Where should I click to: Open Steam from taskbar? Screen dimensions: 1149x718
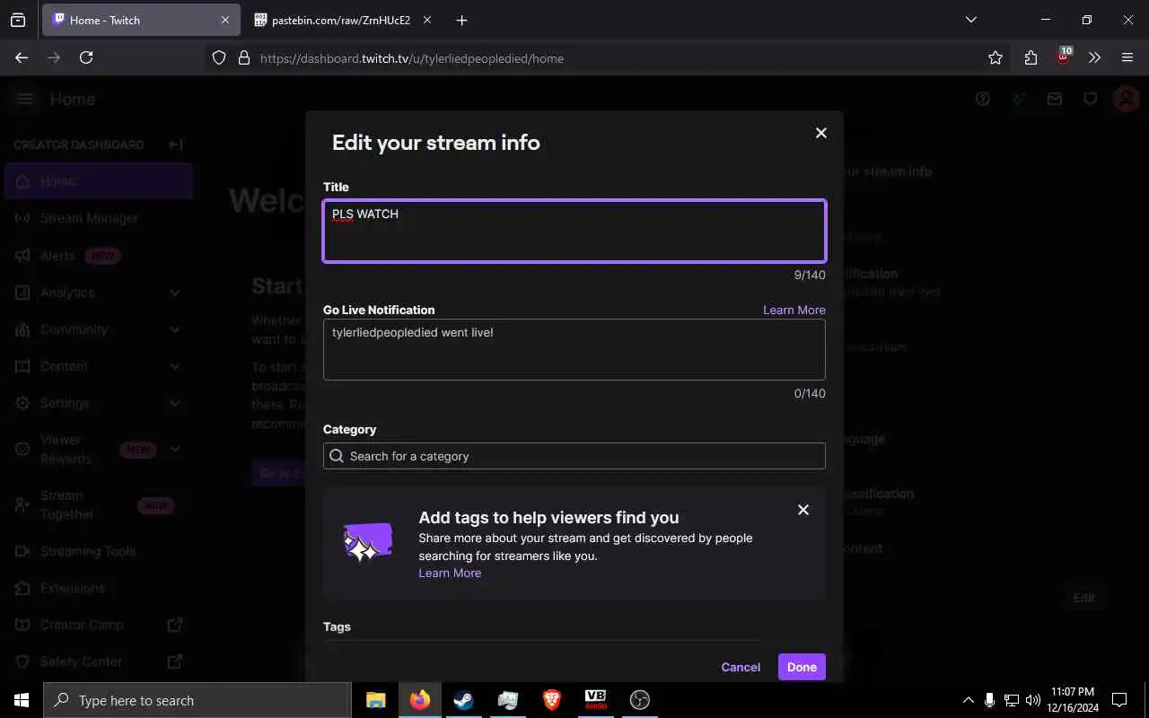point(463,700)
